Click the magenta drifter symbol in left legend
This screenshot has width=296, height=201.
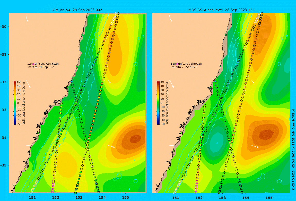(x=33, y=64)
